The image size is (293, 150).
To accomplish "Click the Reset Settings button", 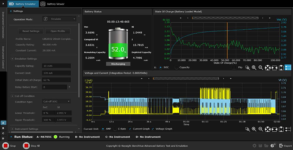I will pyautogui.click(x=31, y=31).
